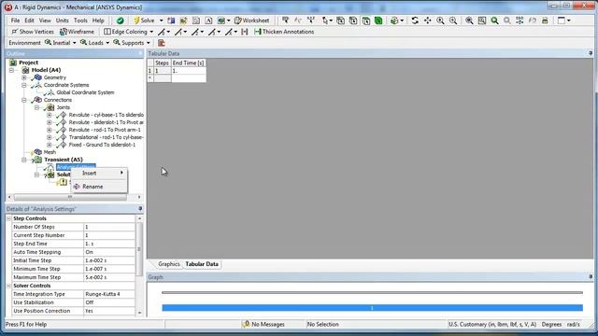Switch to the Tabular Data tab
The height and width of the screenshot is (336, 598).
coord(202,264)
